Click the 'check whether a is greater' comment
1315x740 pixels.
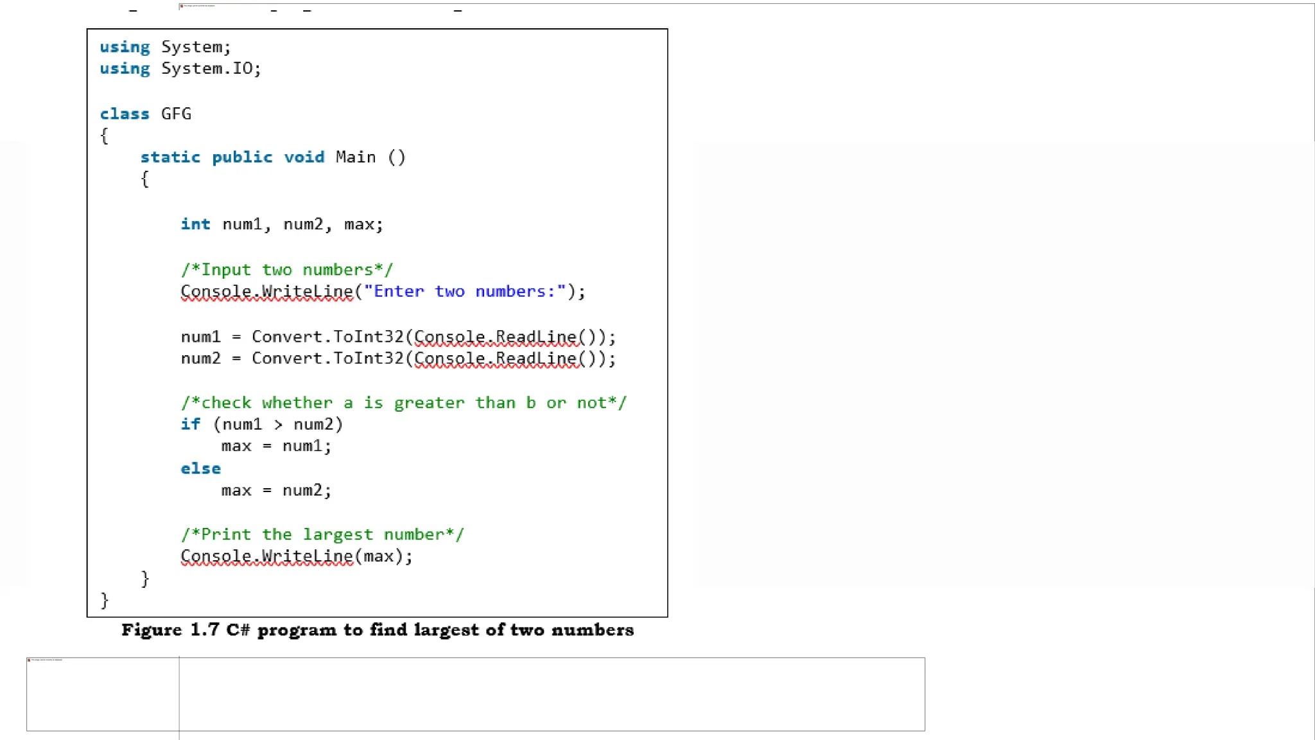tap(403, 403)
